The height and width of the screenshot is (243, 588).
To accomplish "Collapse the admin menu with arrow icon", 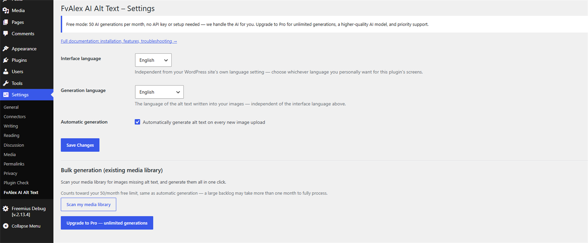I will (x=6, y=226).
